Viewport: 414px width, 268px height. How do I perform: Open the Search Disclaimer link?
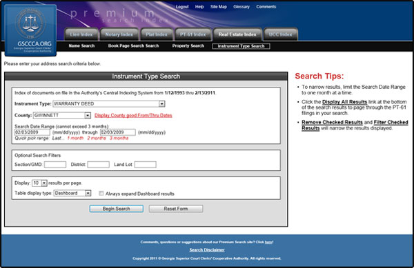tap(207, 250)
